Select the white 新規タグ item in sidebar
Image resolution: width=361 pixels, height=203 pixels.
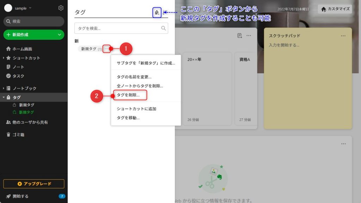(26, 105)
